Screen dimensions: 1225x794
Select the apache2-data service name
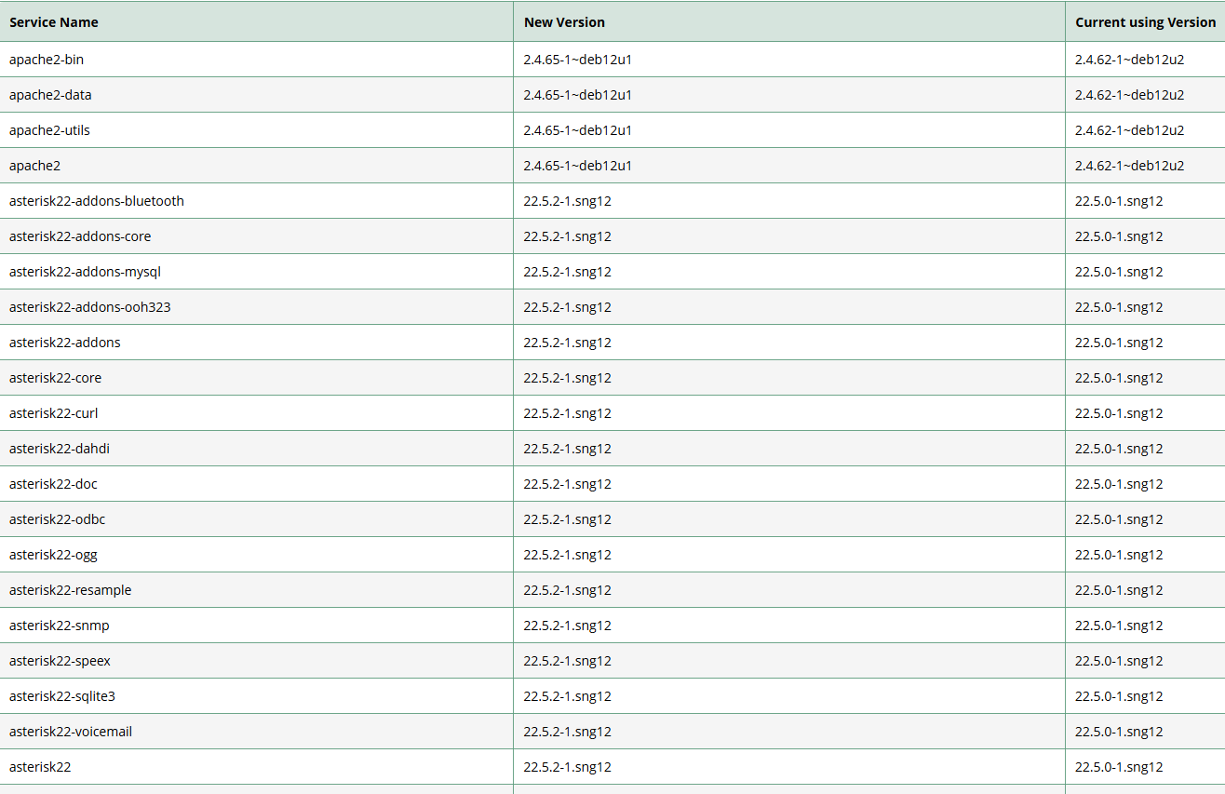point(50,95)
